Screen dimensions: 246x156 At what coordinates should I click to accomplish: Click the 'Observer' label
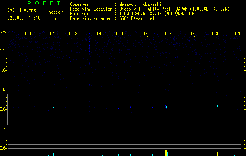coord(79,4)
